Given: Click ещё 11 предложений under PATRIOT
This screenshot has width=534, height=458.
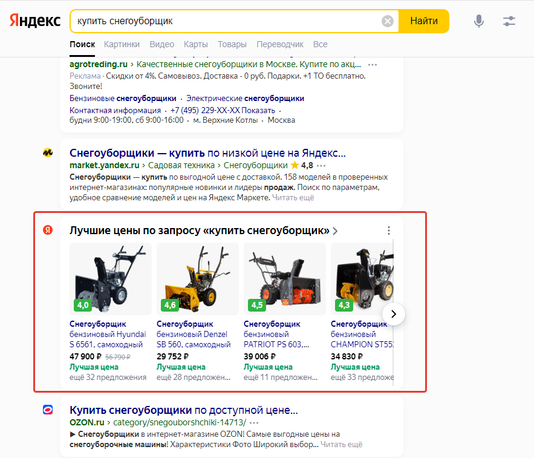Looking at the screenshot, I should tap(281, 378).
